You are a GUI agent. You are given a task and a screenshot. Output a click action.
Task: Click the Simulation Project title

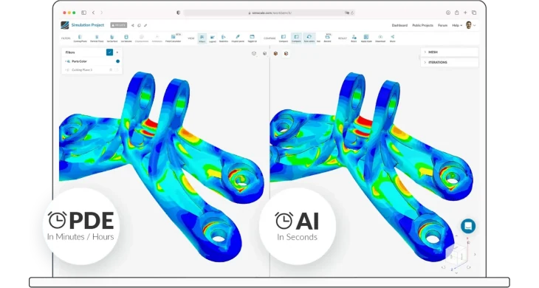(88, 25)
